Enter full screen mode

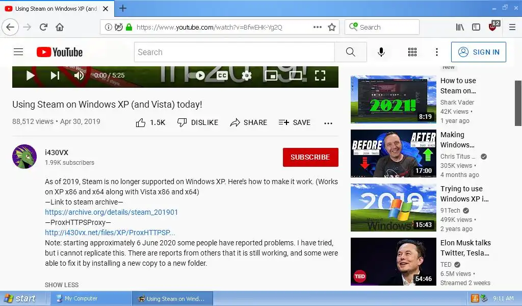(x=320, y=75)
